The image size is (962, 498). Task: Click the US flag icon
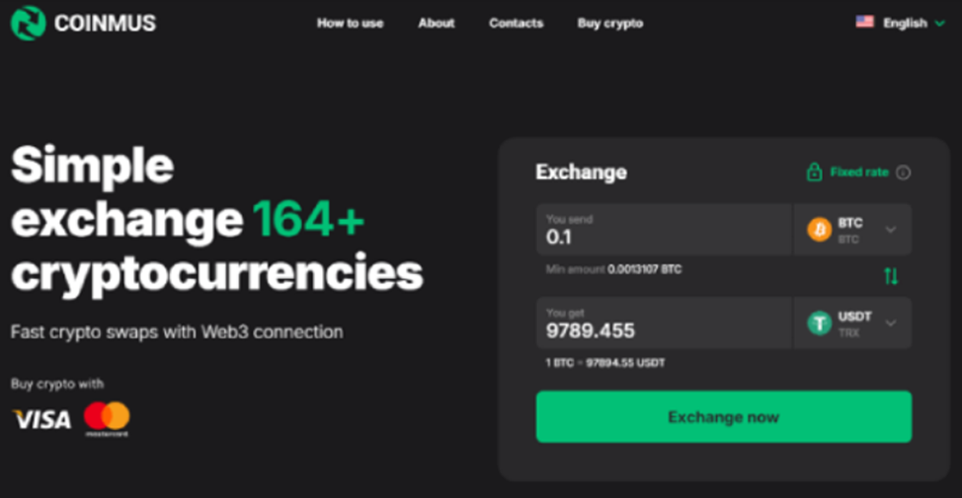(x=865, y=22)
